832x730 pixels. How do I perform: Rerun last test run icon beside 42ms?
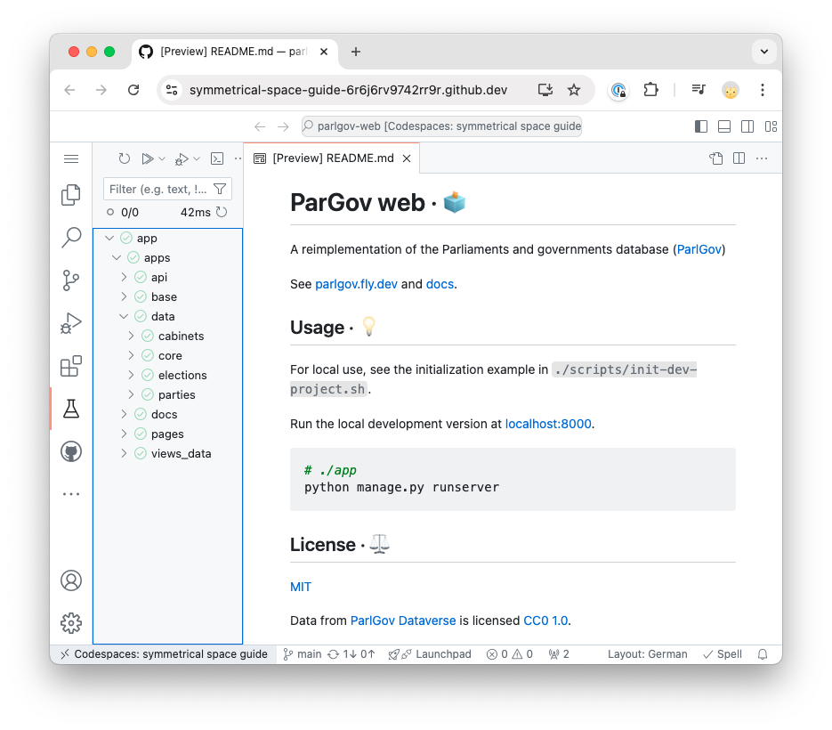(222, 213)
